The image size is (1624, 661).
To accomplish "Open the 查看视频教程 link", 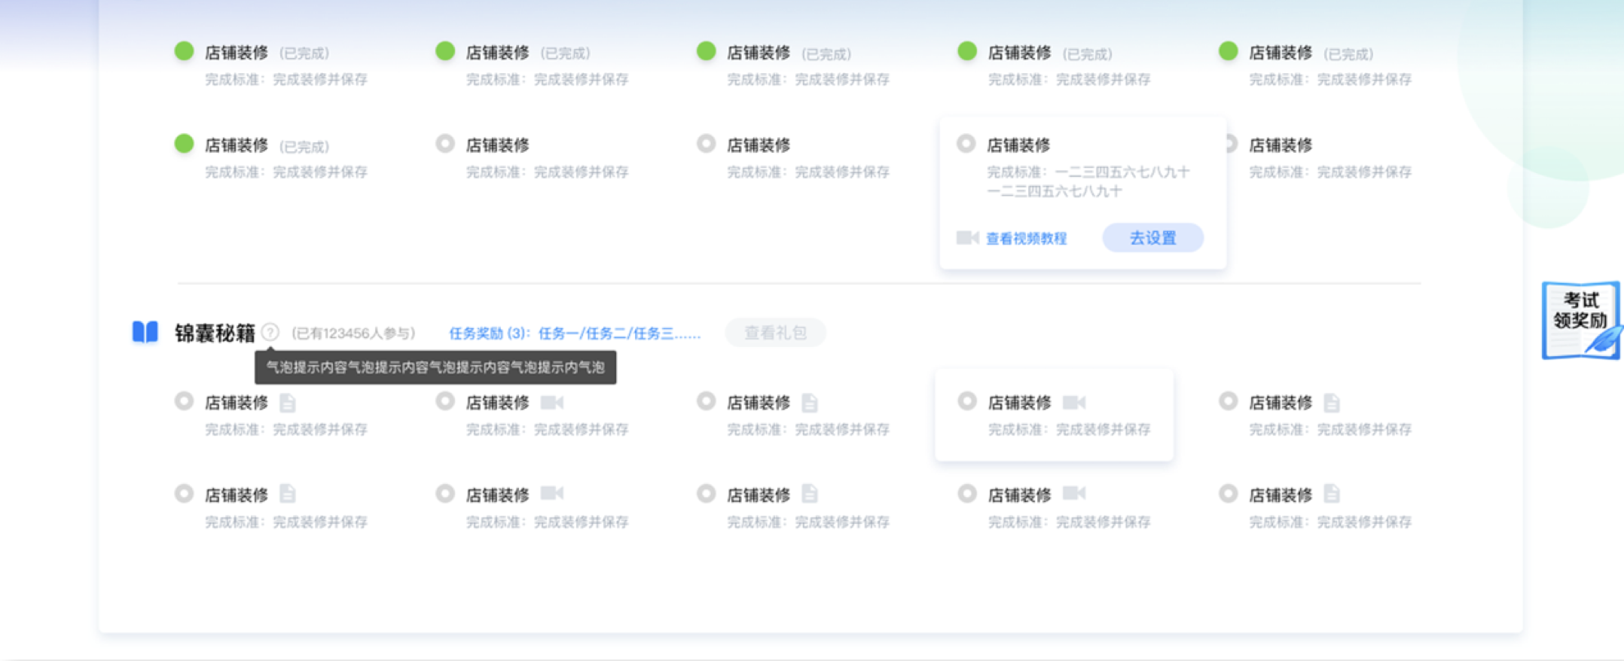I will pos(1026,239).
